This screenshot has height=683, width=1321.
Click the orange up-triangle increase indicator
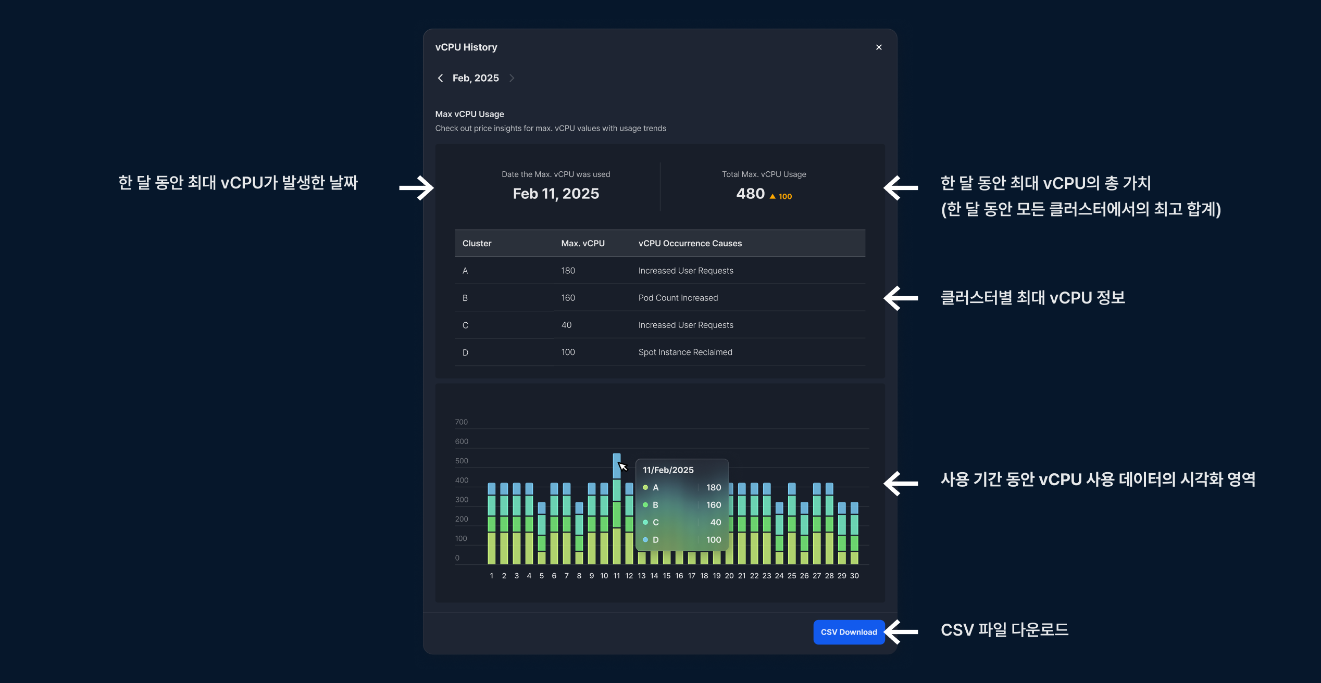772,196
